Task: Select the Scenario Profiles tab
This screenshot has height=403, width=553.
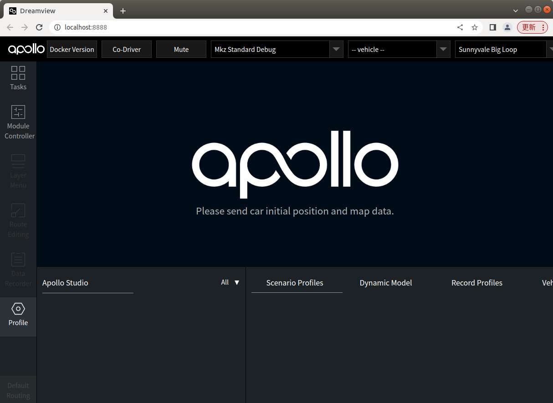Action: (295, 283)
